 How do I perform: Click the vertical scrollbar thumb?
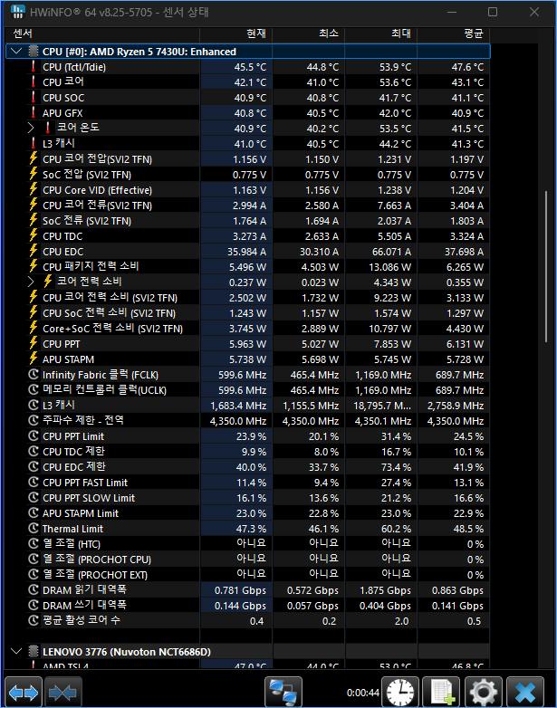546,266
